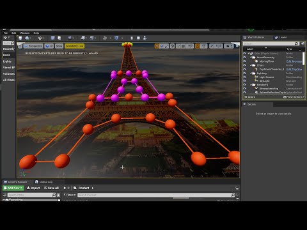Image resolution: width=307 pixels, height=230 pixels.
Task: Maximize or restore the viewport icon
Action: (237, 46)
